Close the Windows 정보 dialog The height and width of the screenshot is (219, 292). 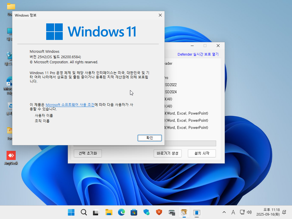coord(160,15)
